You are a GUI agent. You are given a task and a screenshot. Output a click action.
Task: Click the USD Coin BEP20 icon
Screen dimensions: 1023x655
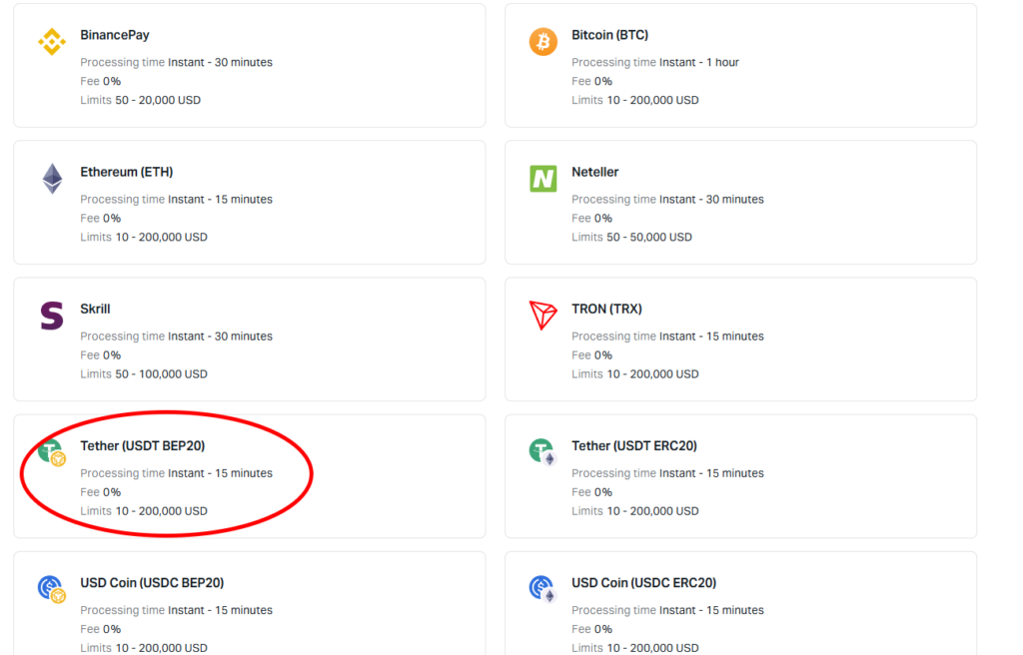coord(52,589)
